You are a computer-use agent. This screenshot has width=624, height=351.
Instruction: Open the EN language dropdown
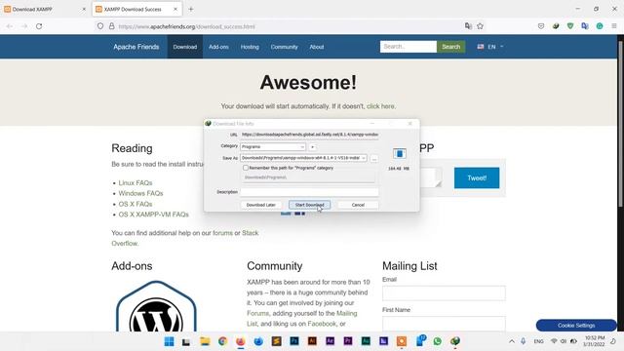tap(490, 47)
